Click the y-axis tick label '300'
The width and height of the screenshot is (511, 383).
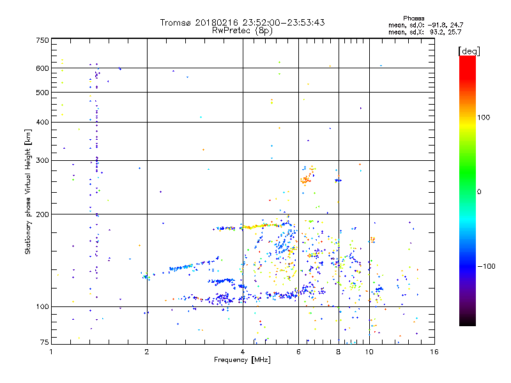coord(42,160)
